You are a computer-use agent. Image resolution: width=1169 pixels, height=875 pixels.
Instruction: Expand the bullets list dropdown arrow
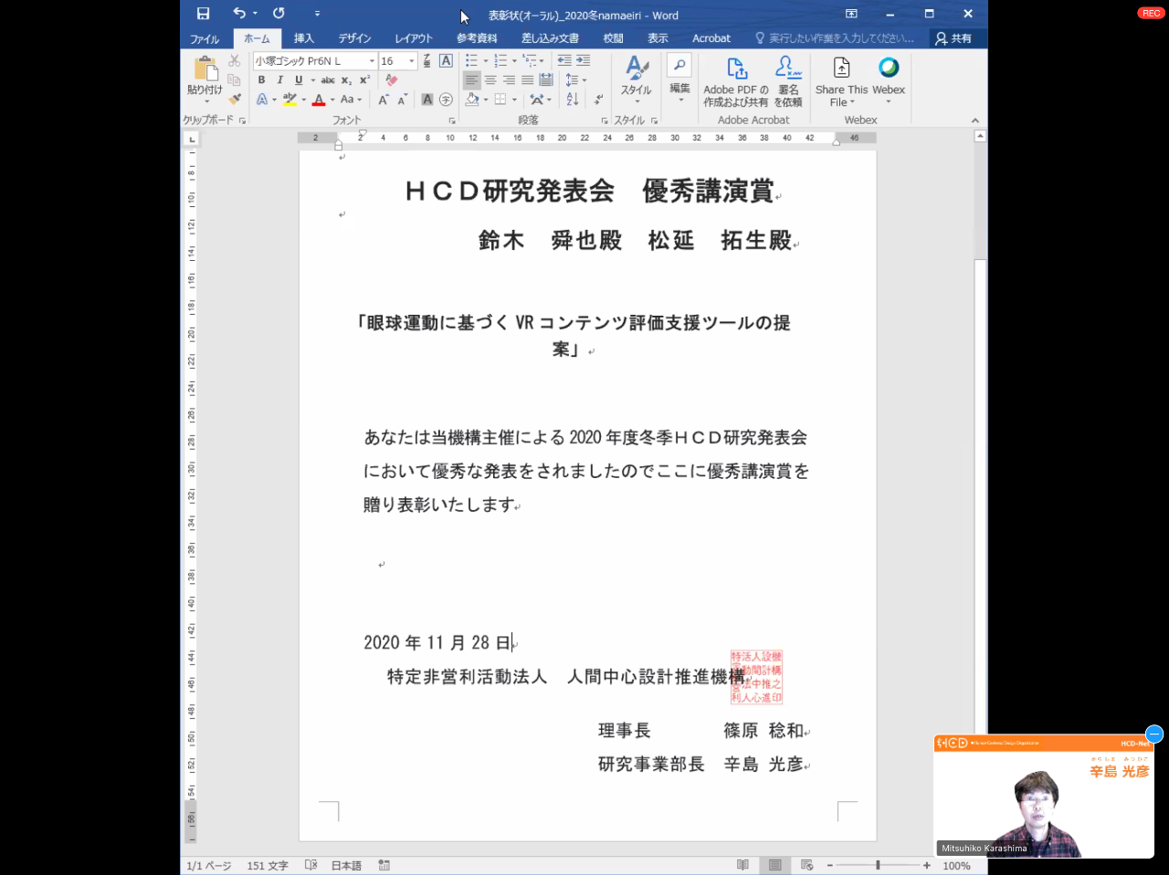pos(486,61)
